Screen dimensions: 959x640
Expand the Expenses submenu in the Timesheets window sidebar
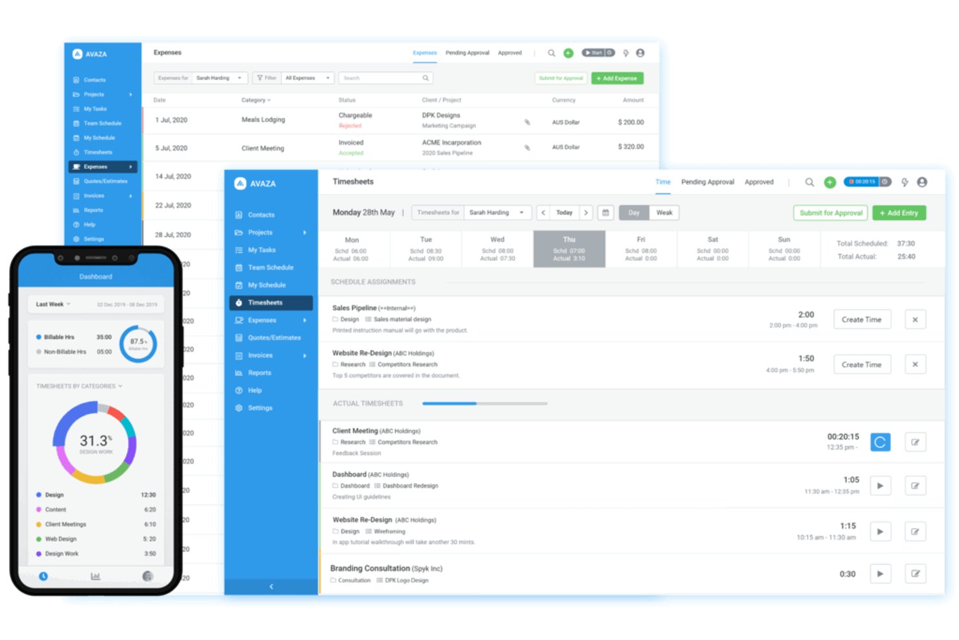click(305, 320)
